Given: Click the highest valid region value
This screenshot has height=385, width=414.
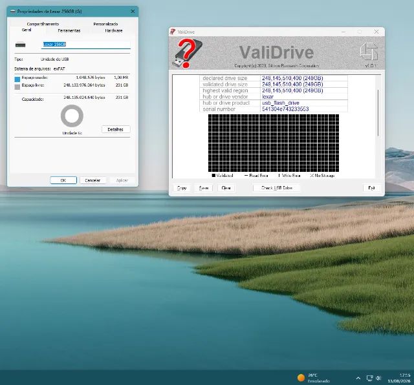Looking at the screenshot, I should click(292, 90).
